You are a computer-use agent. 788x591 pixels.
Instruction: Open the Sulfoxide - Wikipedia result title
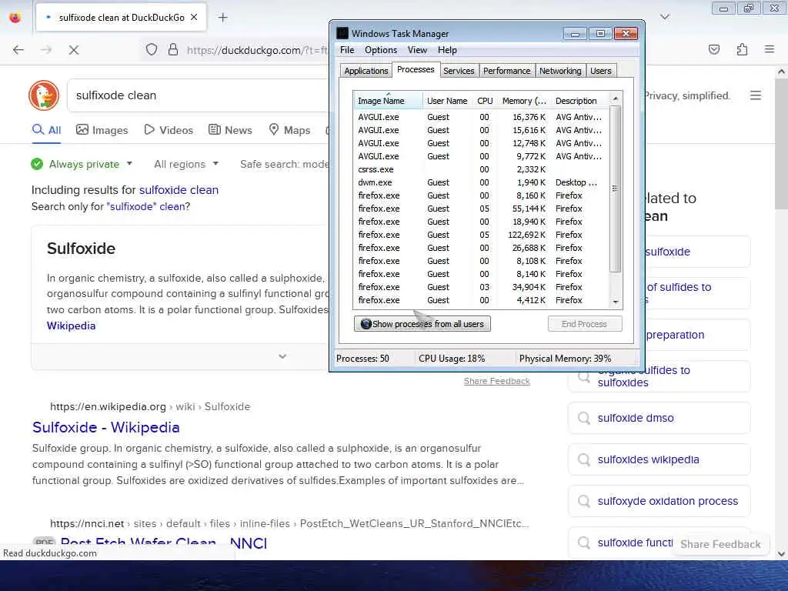[106, 427]
